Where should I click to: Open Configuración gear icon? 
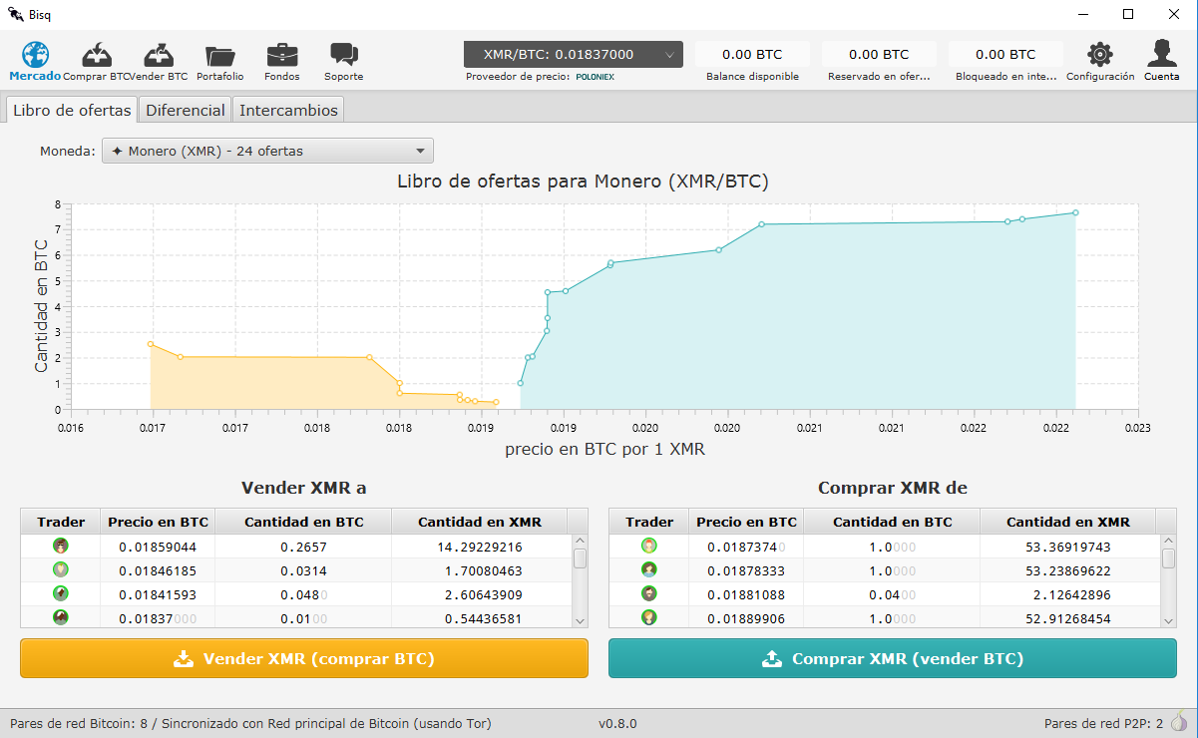click(1100, 54)
